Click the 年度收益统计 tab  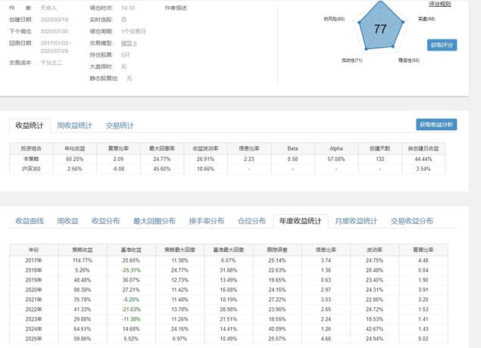pyautogui.click(x=301, y=221)
